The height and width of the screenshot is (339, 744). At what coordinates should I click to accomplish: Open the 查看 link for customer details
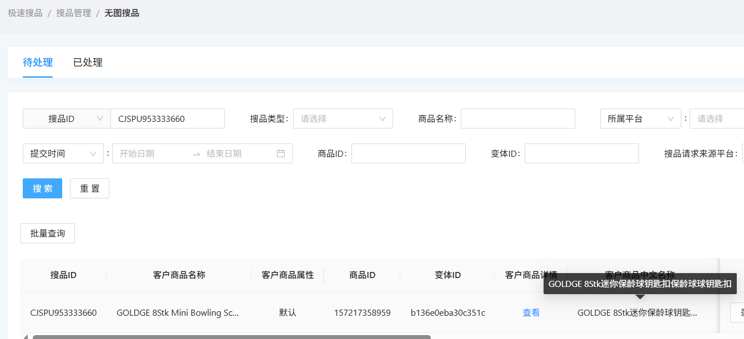pos(531,312)
